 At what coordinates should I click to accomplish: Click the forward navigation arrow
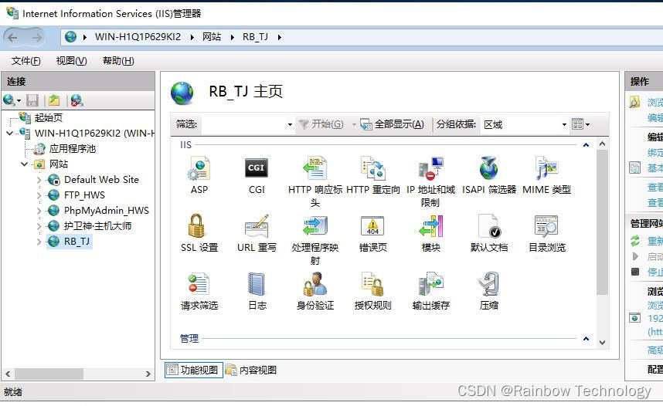tap(37, 38)
